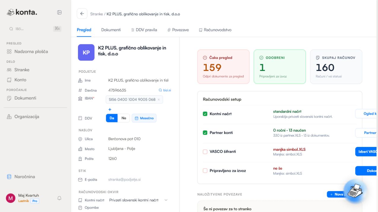The image size is (378, 212).
Task: Switch to the Pregled tab
Action: pyautogui.click(x=84, y=30)
